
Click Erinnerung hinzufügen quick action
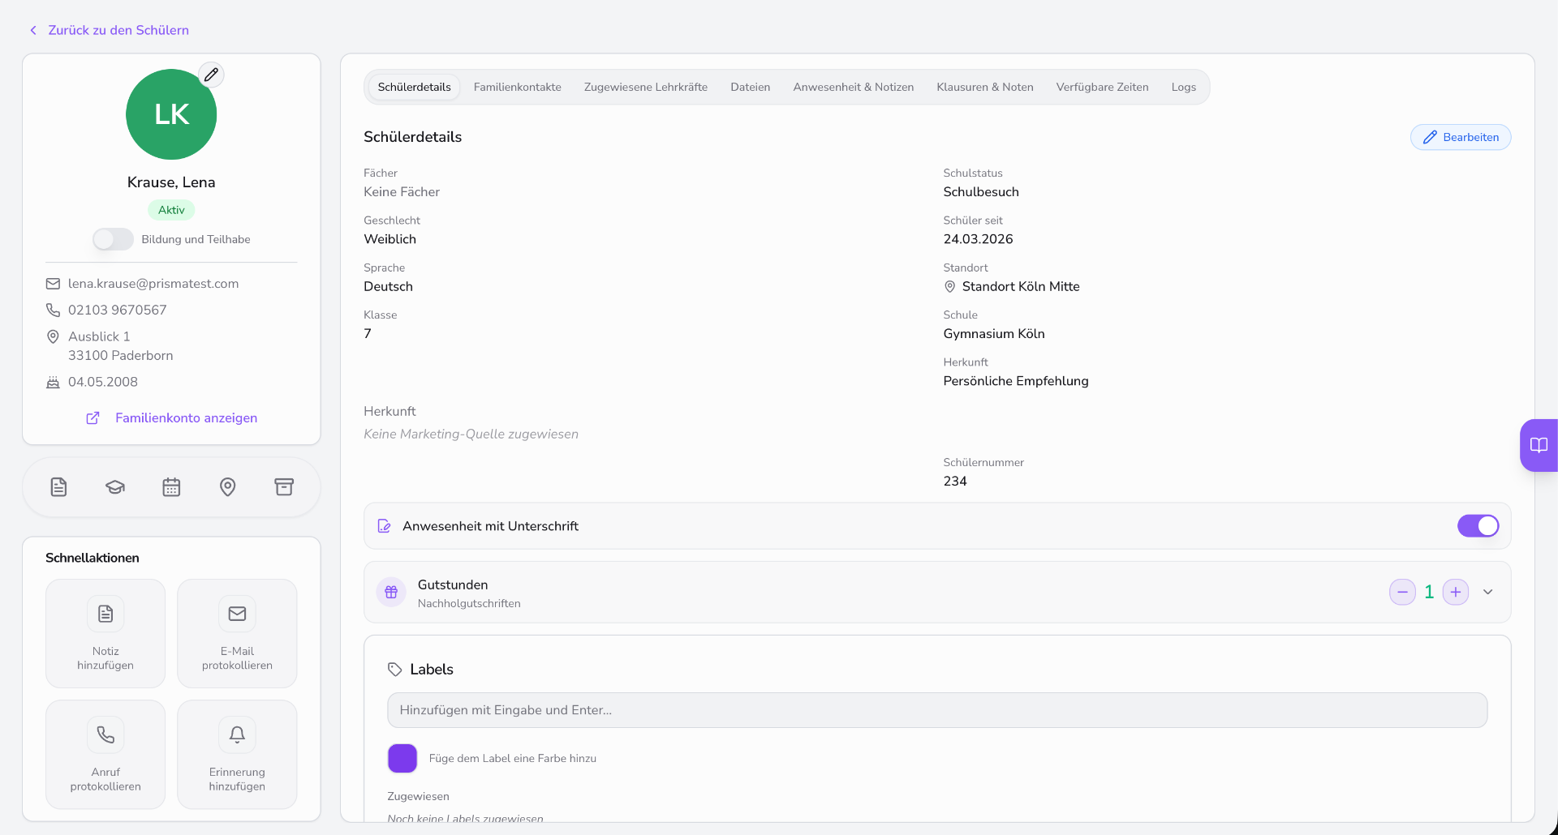pos(237,754)
